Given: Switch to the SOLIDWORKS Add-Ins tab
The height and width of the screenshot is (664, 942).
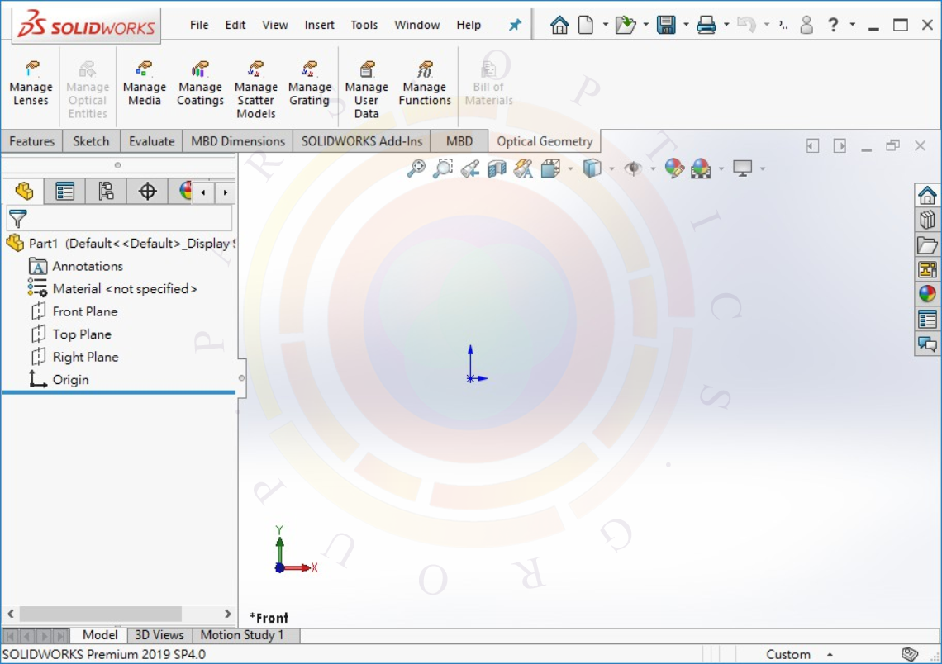Looking at the screenshot, I should tap(362, 141).
